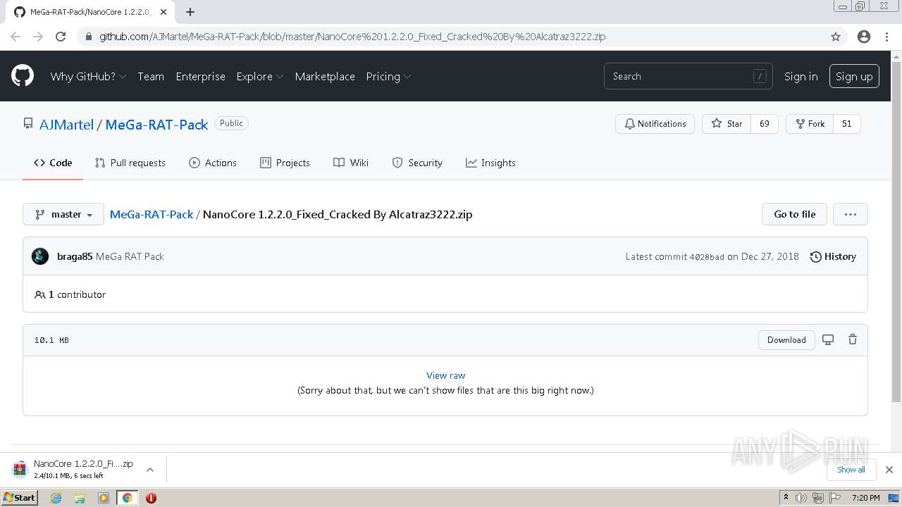This screenshot has height=507, width=902.
Task: Switch to Code tab
Action: click(53, 163)
